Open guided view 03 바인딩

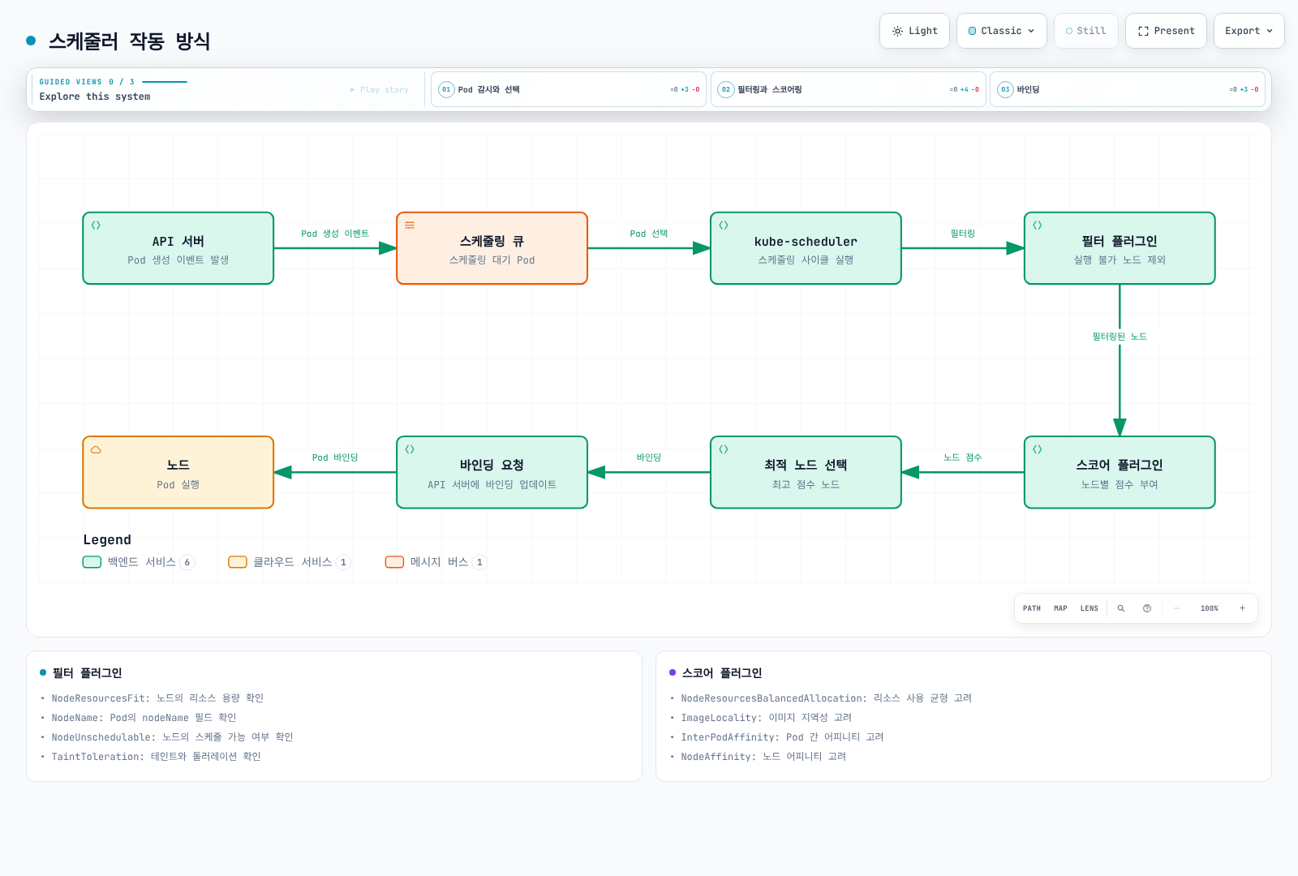click(1128, 89)
